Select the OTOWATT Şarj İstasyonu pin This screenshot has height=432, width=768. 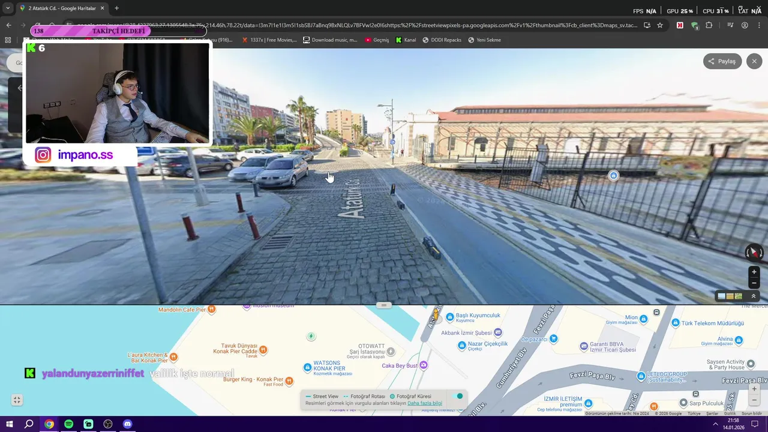[391, 351]
